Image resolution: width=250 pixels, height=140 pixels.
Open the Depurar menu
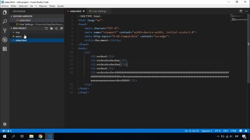pyautogui.click(x=43, y=6)
